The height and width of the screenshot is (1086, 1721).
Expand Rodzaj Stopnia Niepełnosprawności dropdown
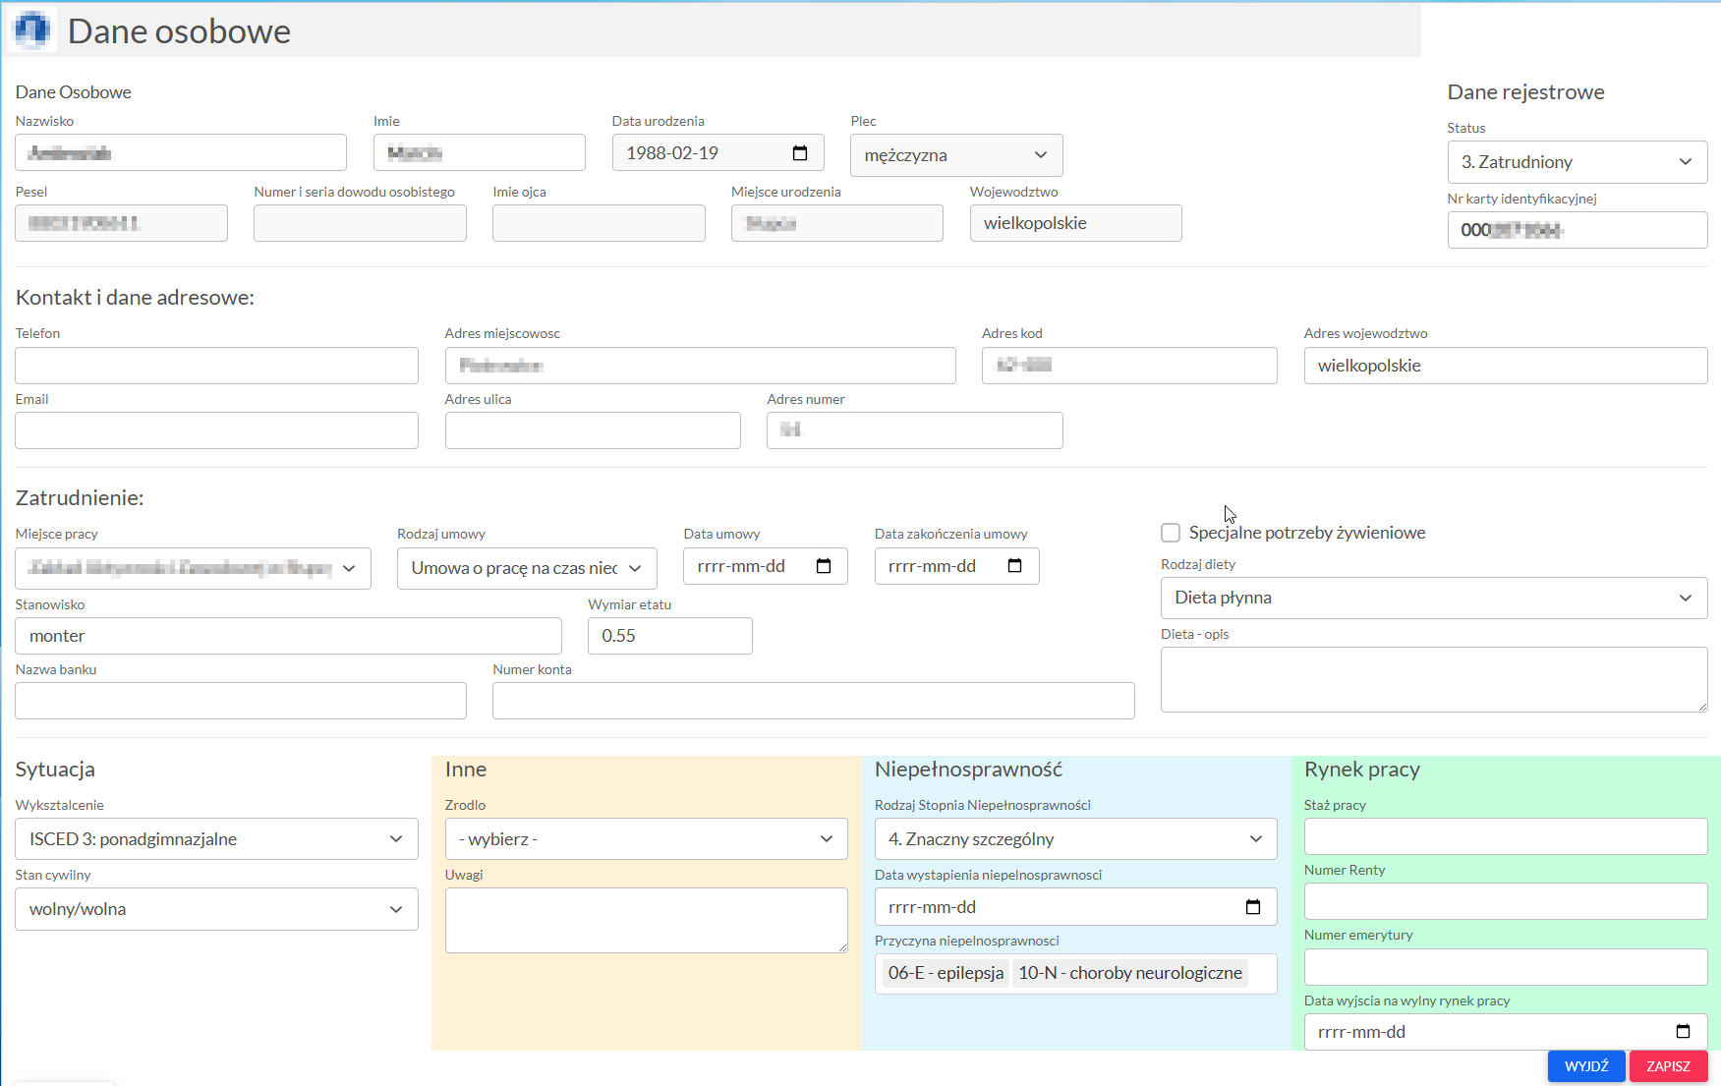pos(1075,839)
